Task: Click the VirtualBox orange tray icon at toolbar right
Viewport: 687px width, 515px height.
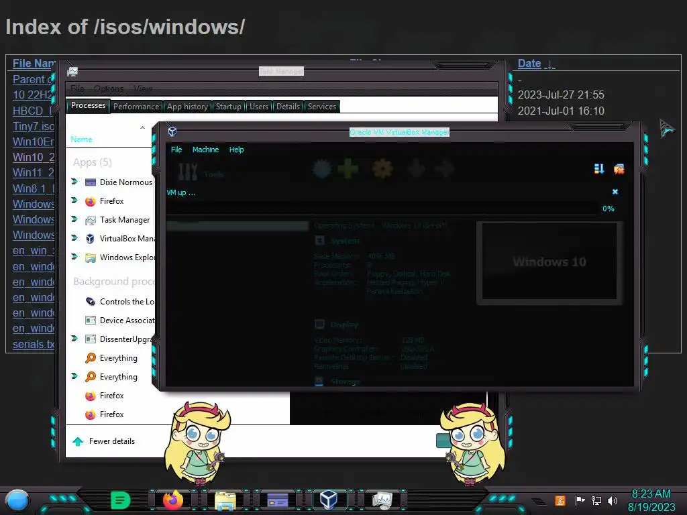Action: tap(619, 169)
